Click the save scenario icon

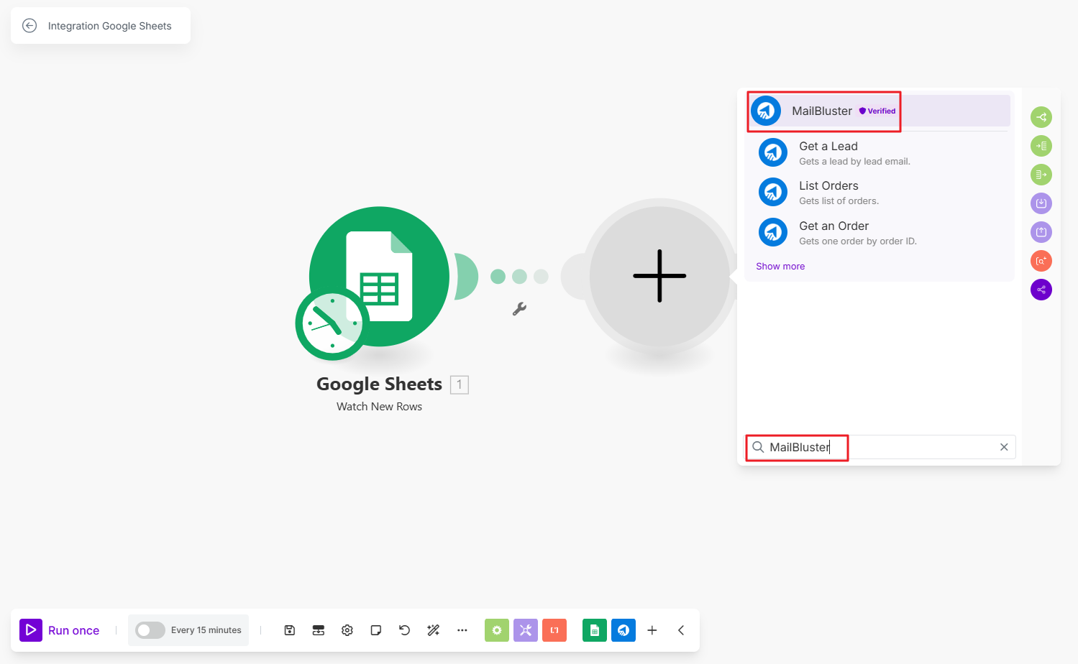(290, 630)
